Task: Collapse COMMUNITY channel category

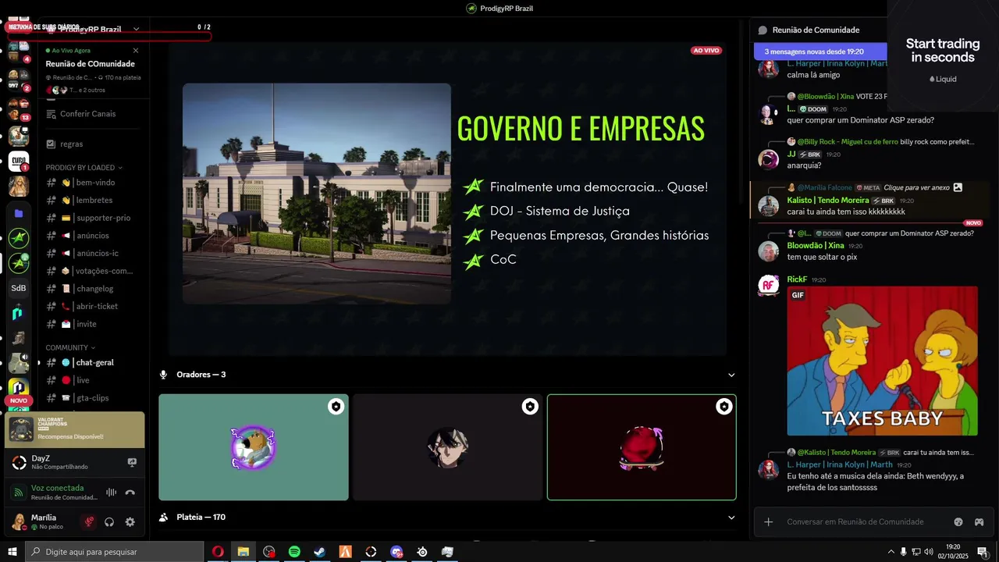Action: coord(70,348)
